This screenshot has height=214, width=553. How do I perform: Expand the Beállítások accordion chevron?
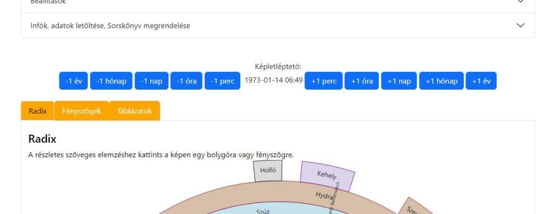tap(520, 1)
